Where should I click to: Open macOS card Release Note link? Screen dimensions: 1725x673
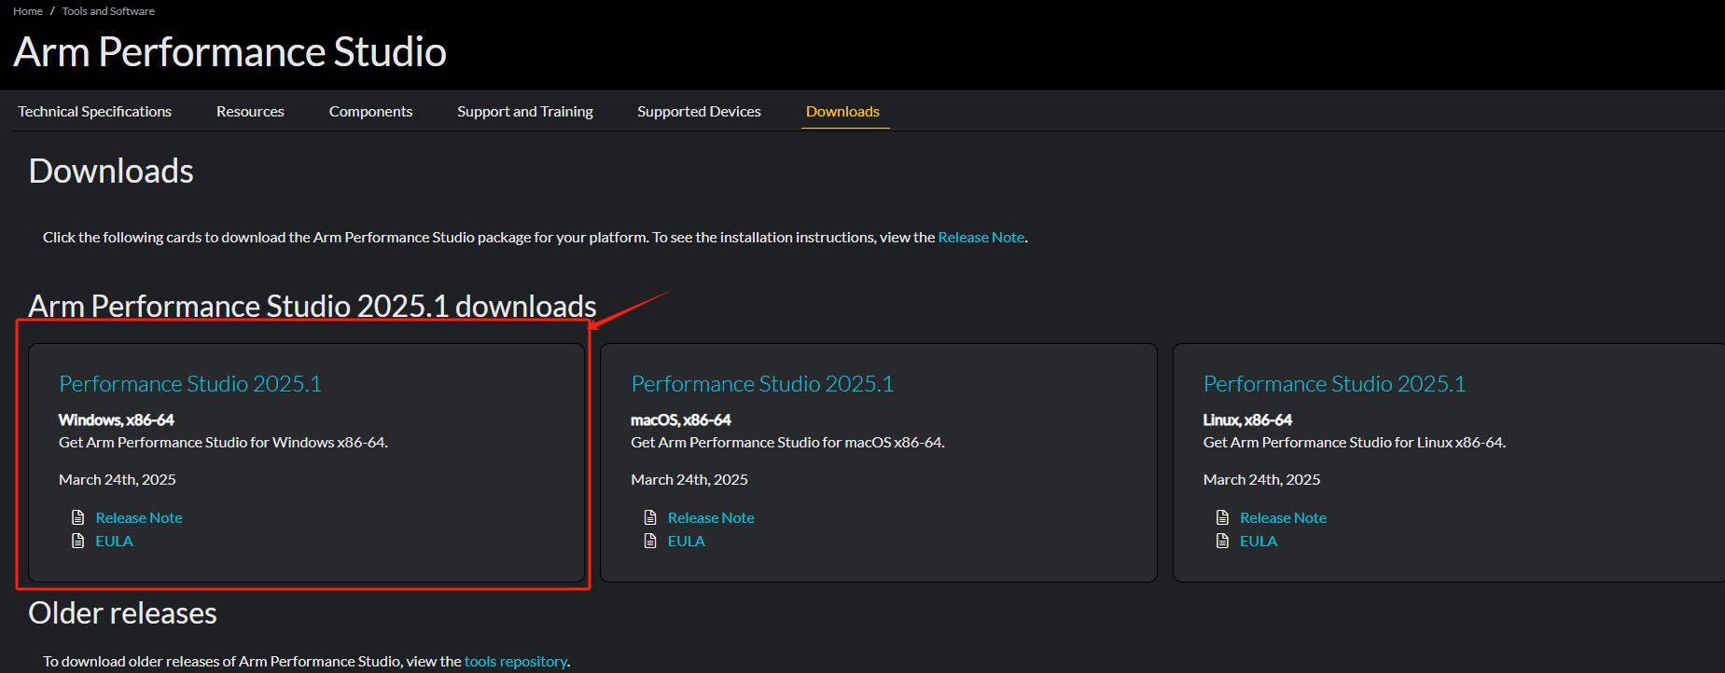(711, 517)
